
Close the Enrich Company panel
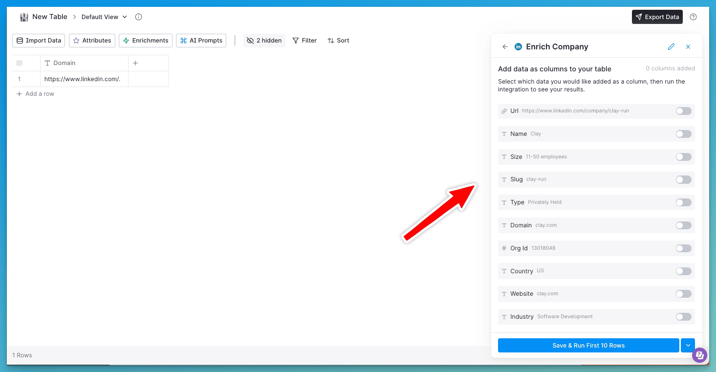(688, 47)
